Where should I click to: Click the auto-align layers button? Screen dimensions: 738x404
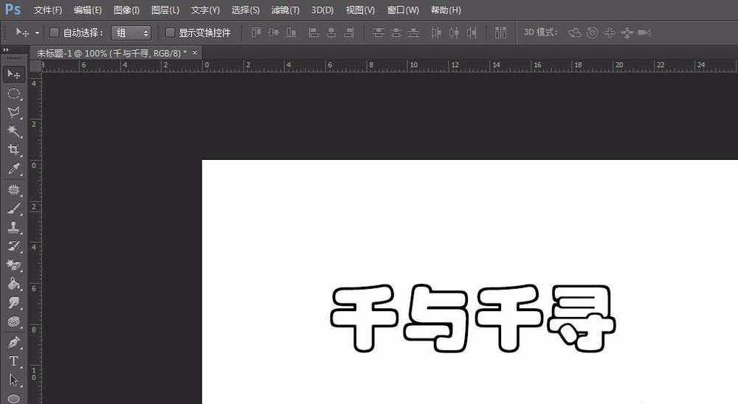(501, 32)
